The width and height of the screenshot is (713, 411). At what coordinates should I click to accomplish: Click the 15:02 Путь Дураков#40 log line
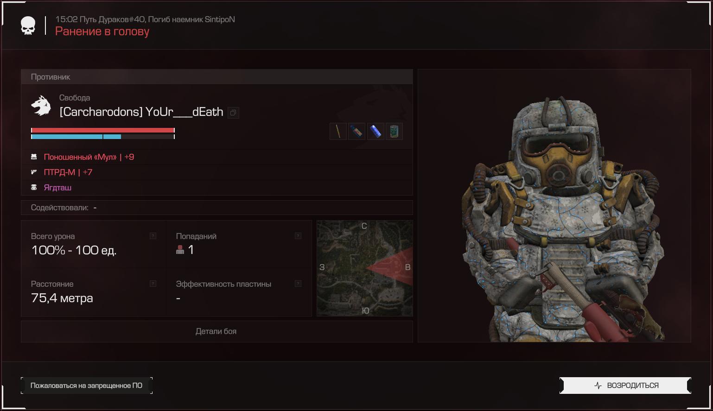click(145, 19)
